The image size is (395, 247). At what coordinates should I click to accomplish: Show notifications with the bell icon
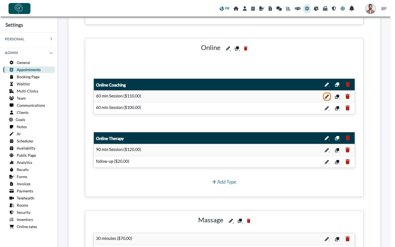pyautogui.click(x=352, y=9)
